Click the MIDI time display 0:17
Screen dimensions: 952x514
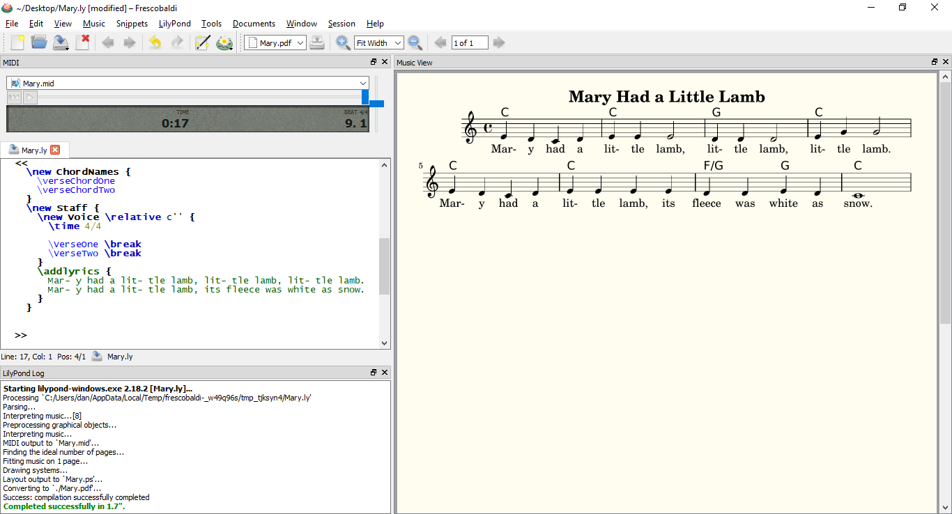tap(175, 123)
